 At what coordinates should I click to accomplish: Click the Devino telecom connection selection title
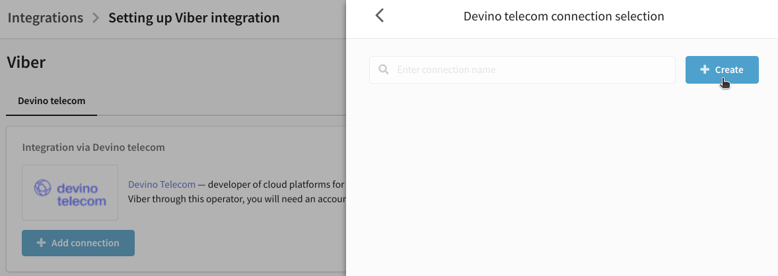pyautogui.click(x=563, y=16)
